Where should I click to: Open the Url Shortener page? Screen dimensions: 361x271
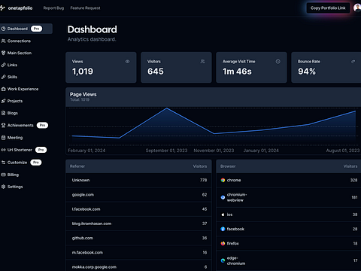coord(20,150)
